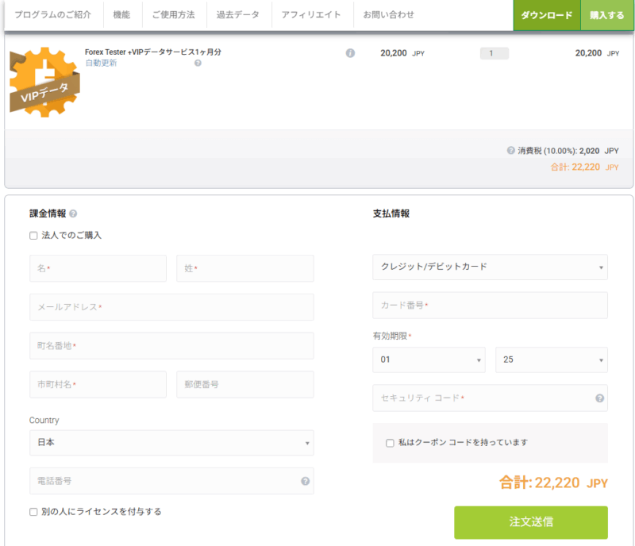Open the ご使用方法 menu item
This screenshot has width=635, height=546.
[x=174, y=15]
